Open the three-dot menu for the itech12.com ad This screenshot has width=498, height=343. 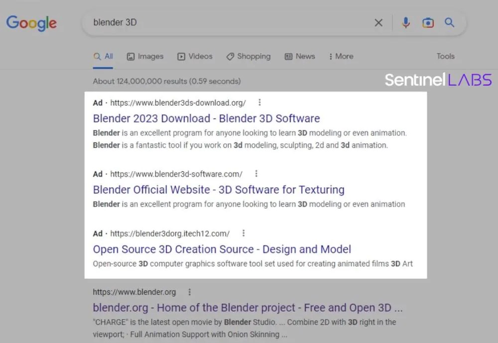click(244, 233)
